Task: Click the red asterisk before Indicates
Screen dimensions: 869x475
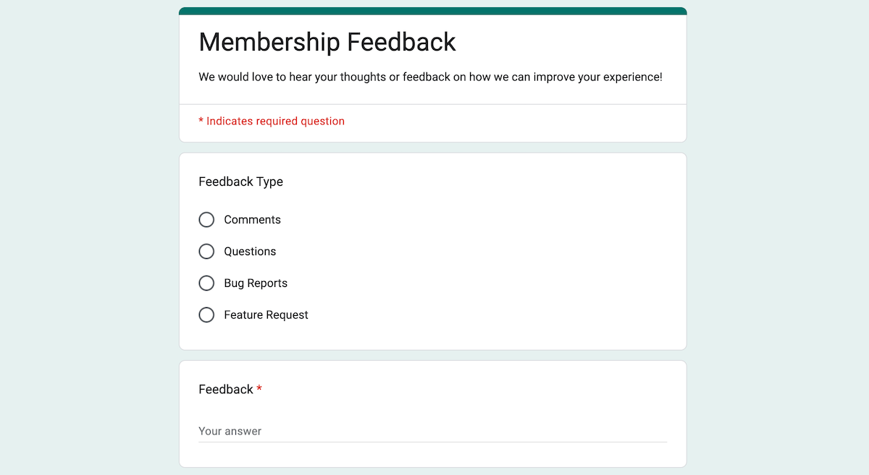Action: pyautogui.click(x=201, y=121)
